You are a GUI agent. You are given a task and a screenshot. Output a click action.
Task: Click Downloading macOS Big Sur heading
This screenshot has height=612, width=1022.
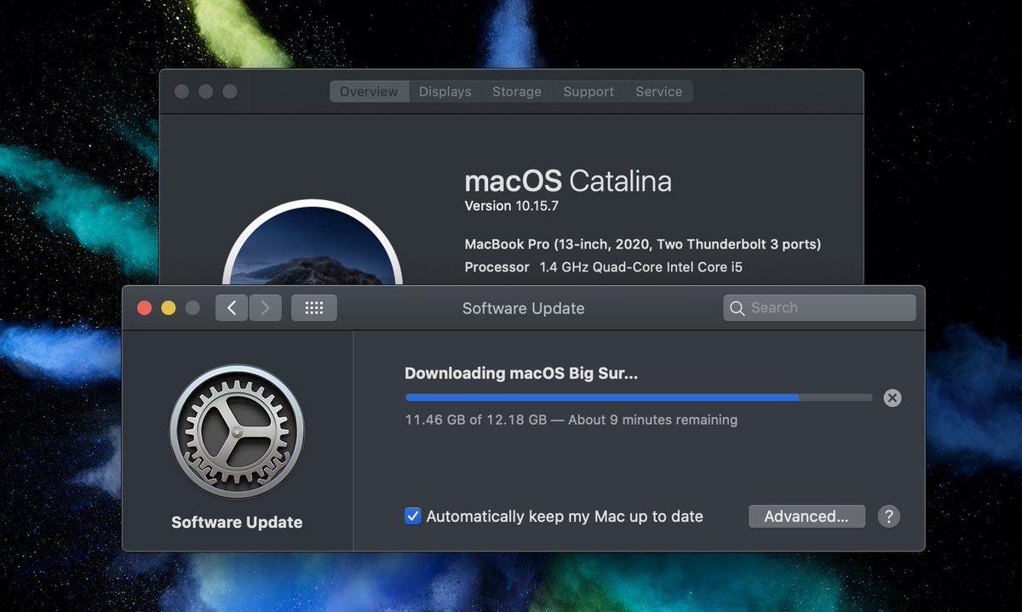click(x=521, y=373)
